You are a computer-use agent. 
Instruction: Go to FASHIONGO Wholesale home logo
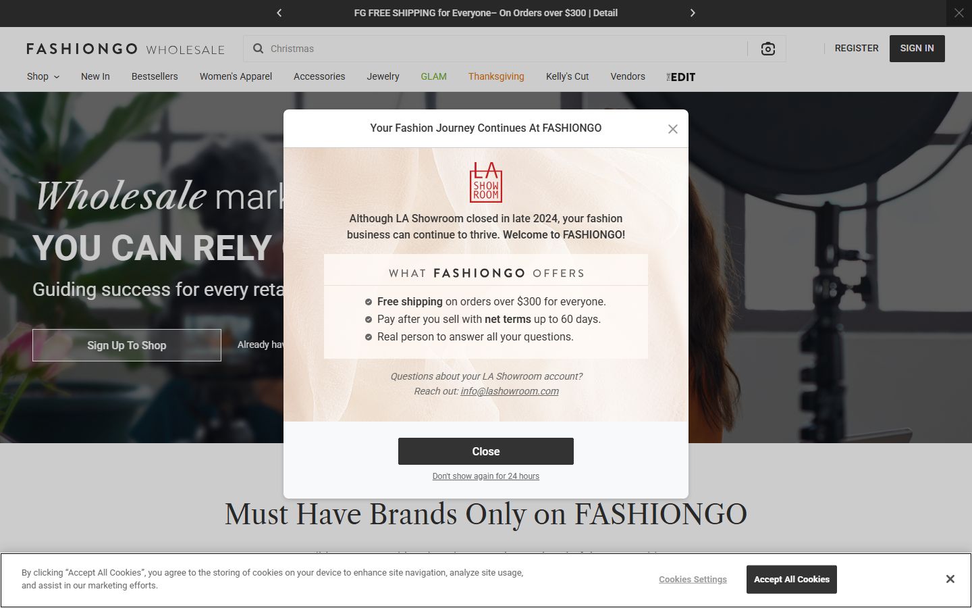point(126,49)
